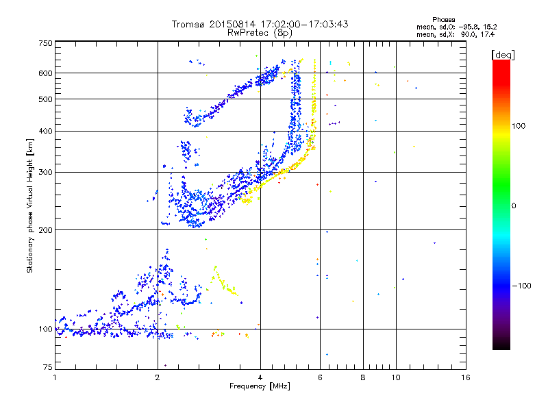Viewport: 548px width, 411px height.
Task: Click the '100' colorbar tick label
Action: coord(519,126)
